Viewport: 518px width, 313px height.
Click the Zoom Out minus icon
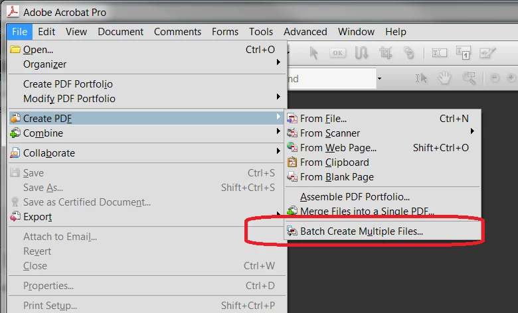click(x=495, y=78)
